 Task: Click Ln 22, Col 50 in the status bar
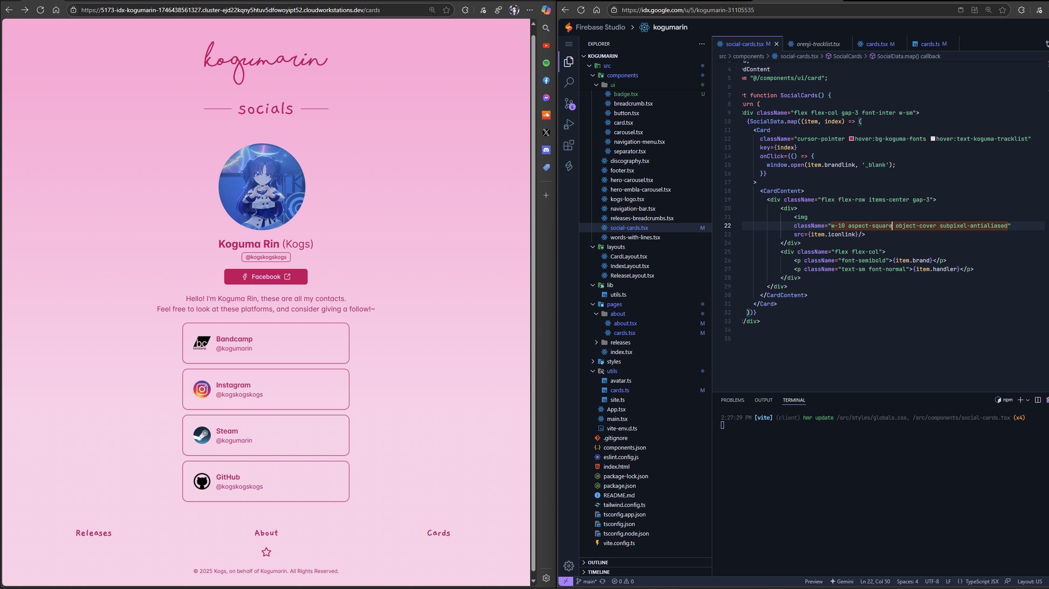(x=875, y=581)
